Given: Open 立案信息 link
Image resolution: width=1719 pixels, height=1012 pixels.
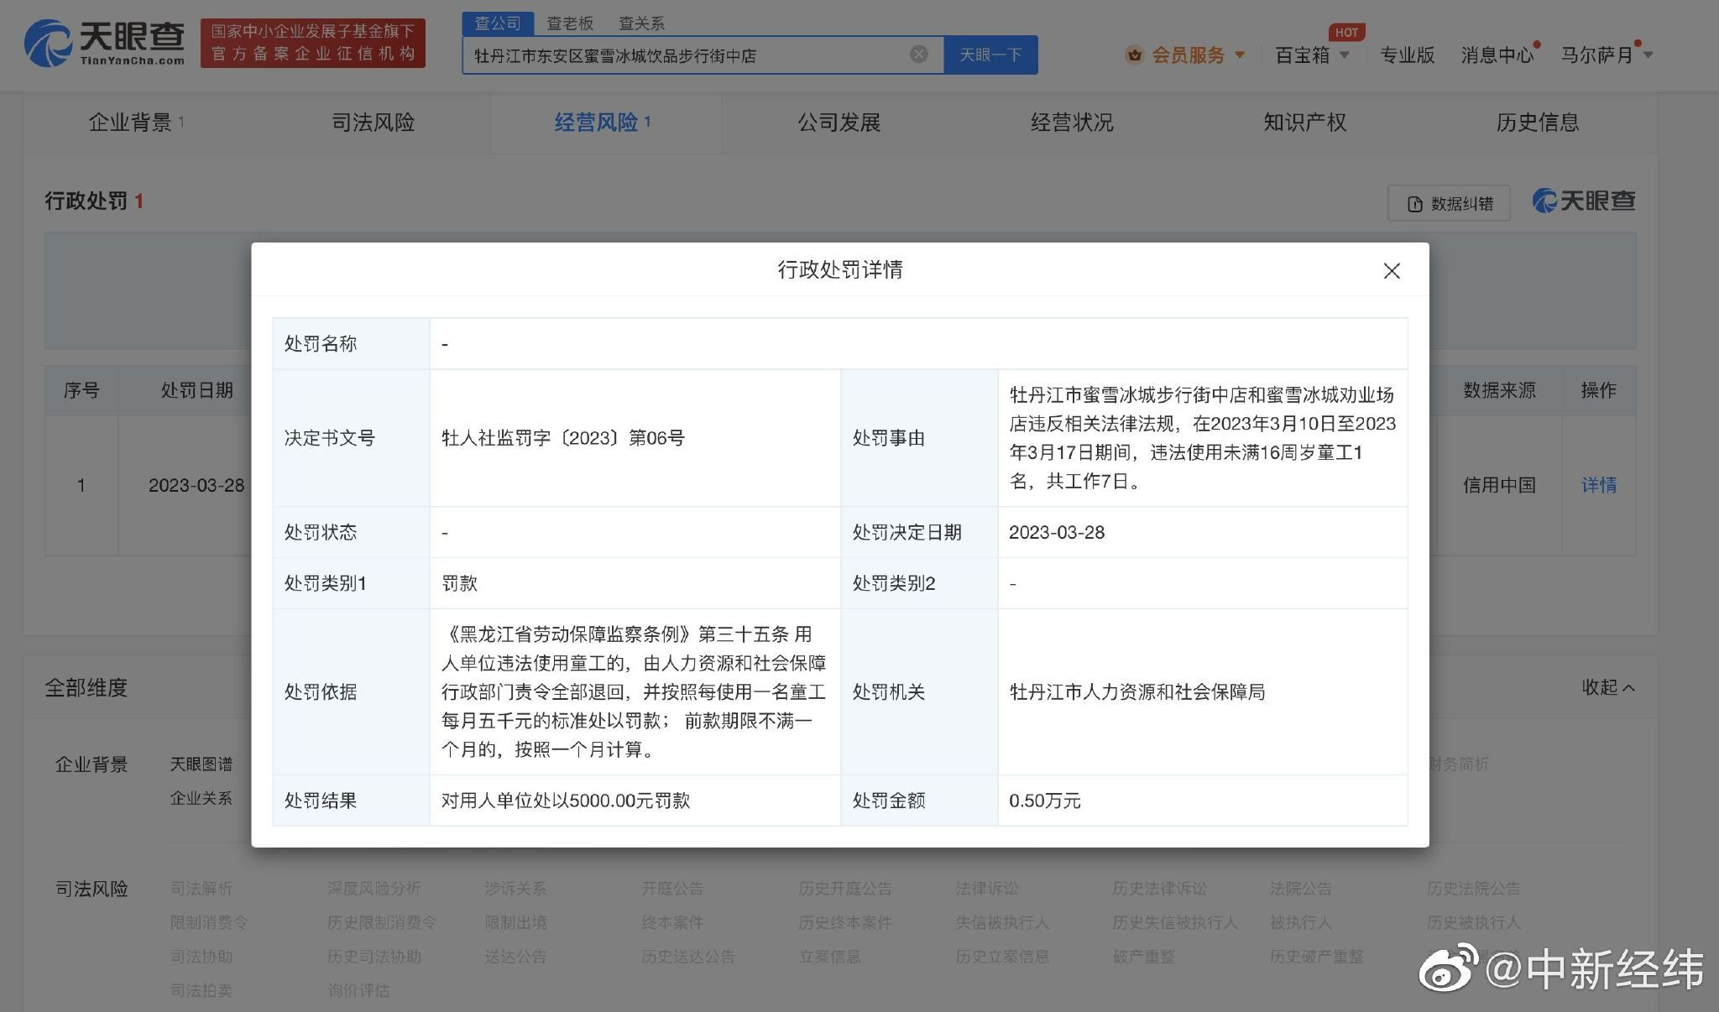Looking at the screenshot, I should point(829,957).
